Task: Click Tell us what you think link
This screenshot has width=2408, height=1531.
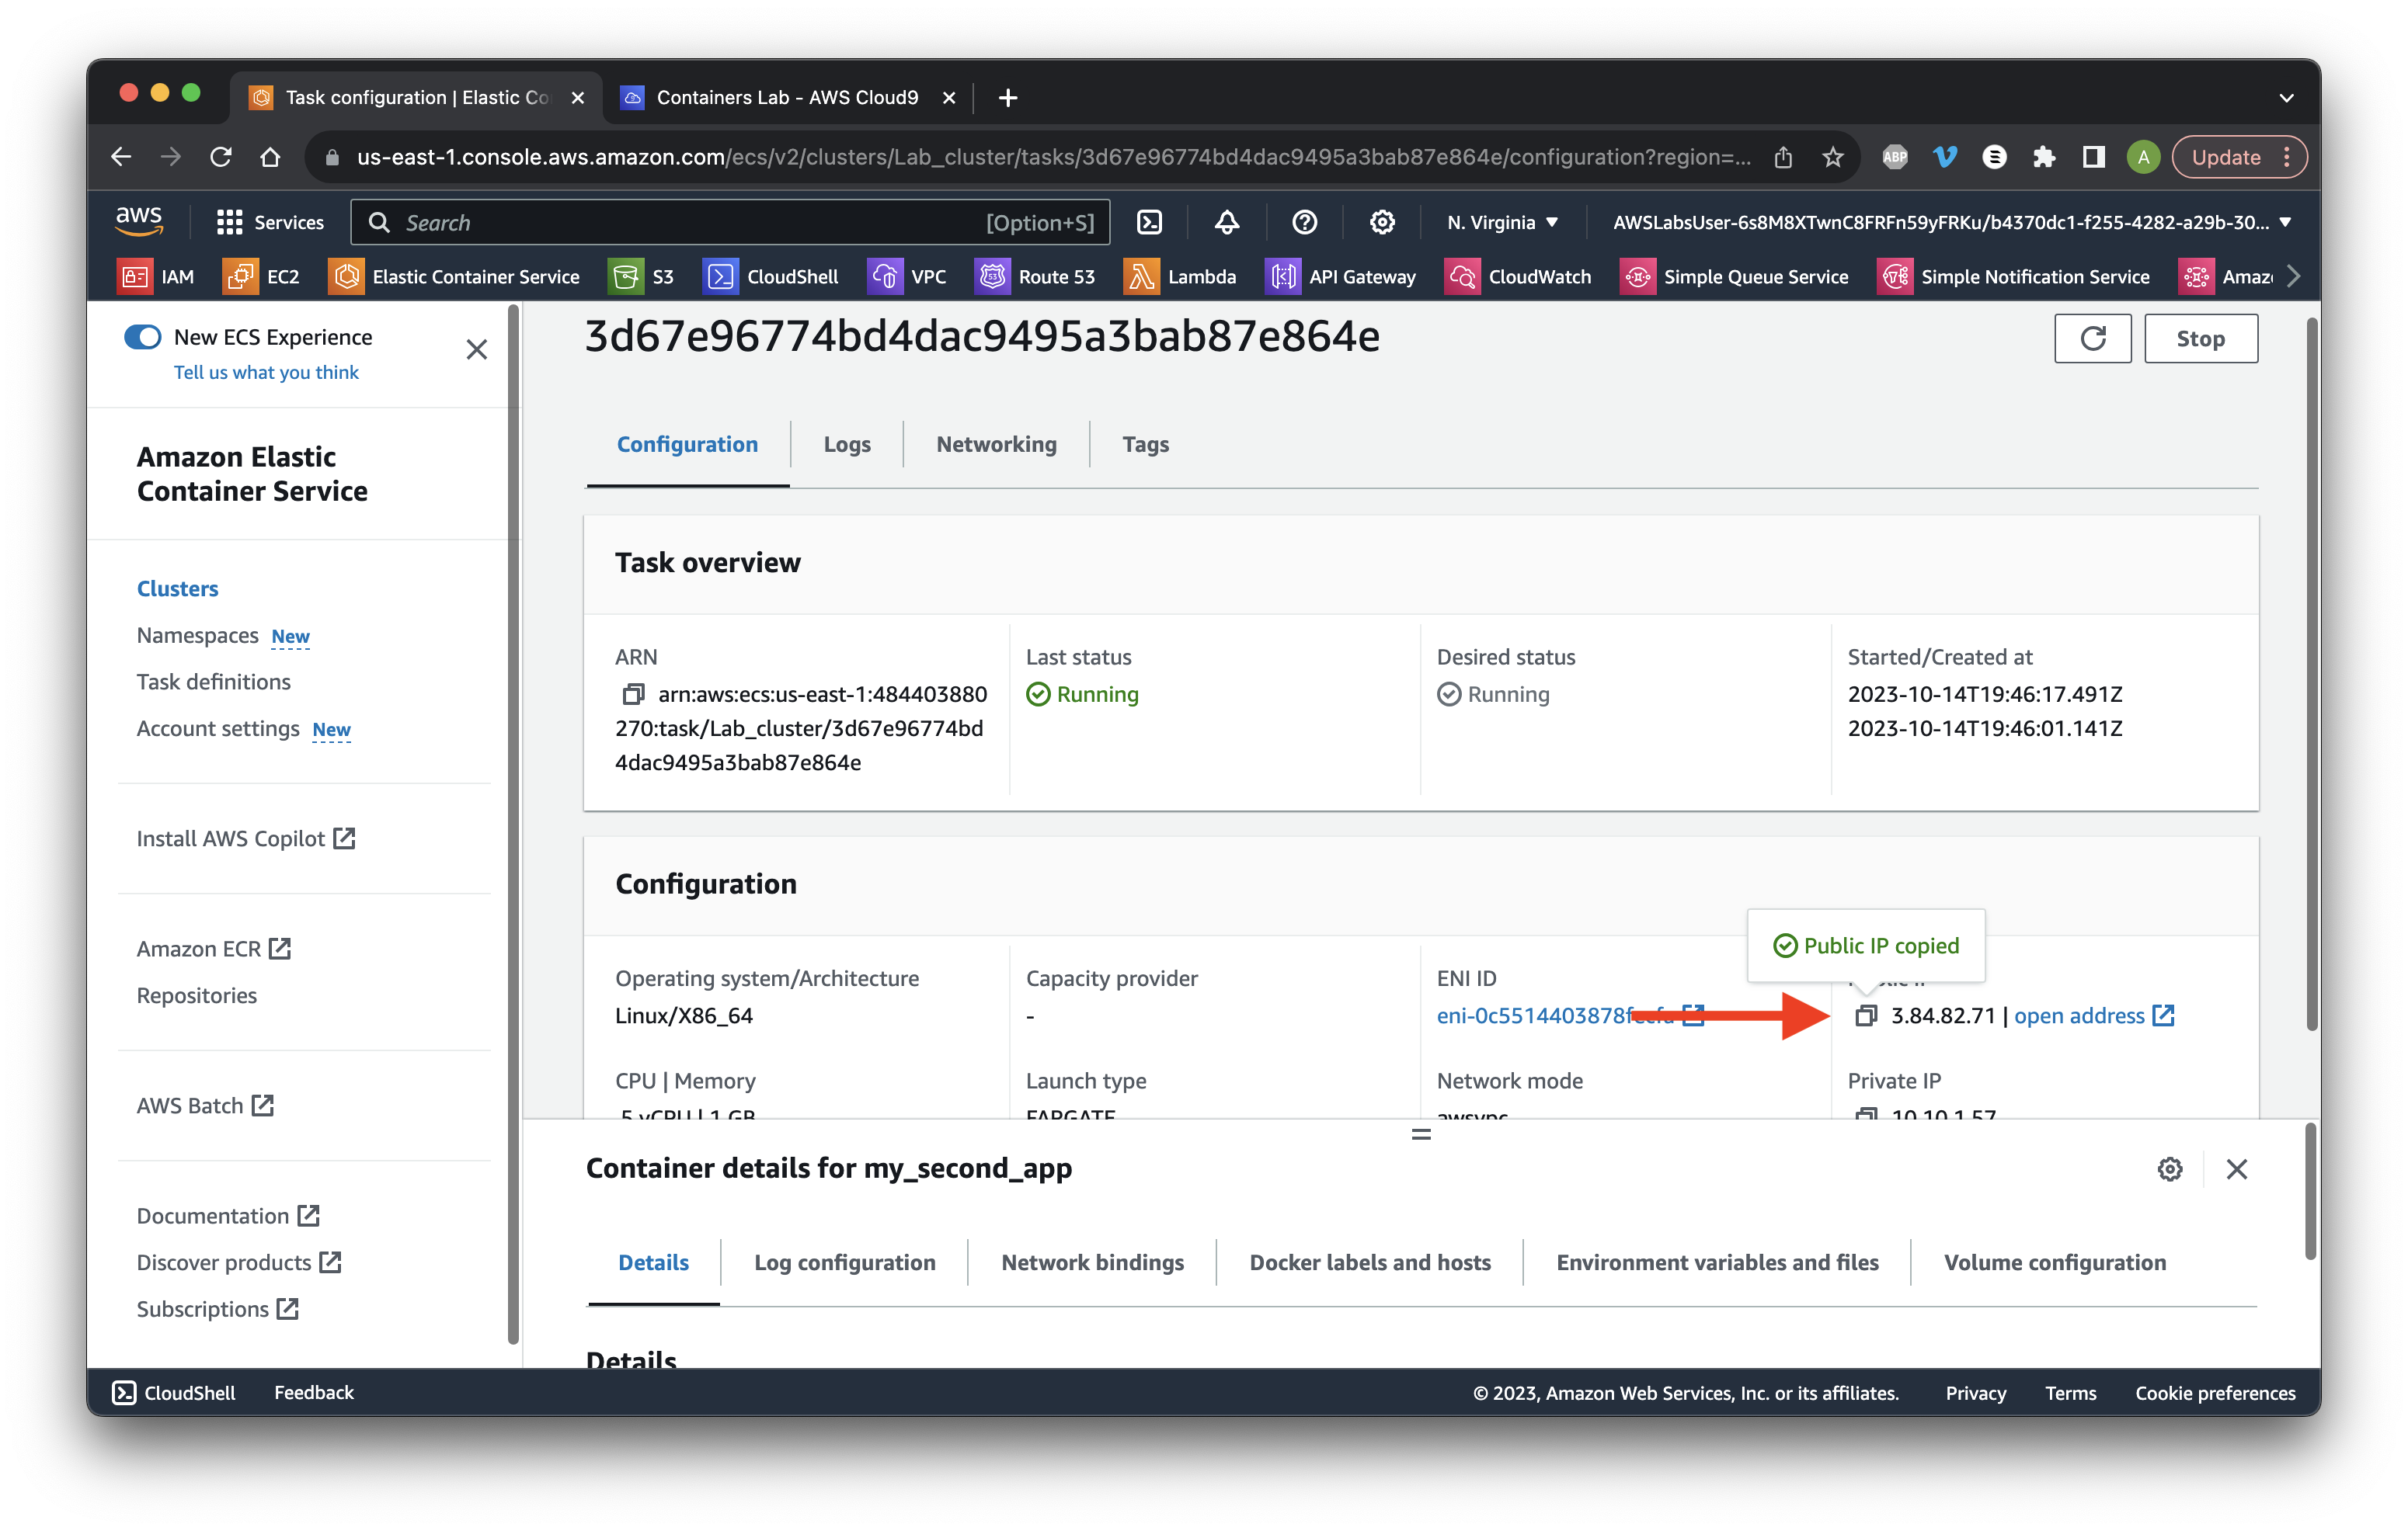Action: click(266, 372)
